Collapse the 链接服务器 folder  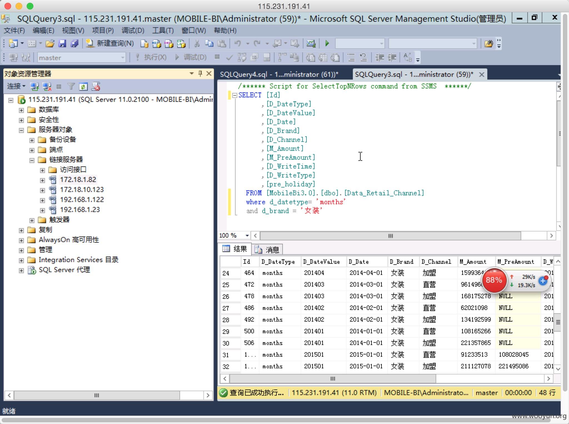[x=32, y=160]
